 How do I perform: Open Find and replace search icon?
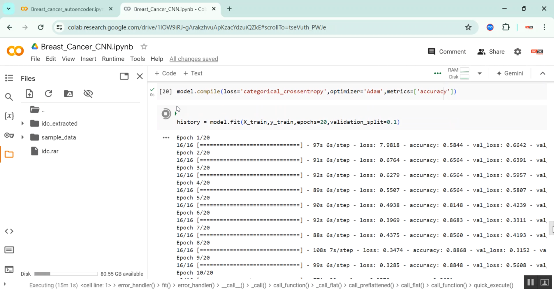point(9,97)
